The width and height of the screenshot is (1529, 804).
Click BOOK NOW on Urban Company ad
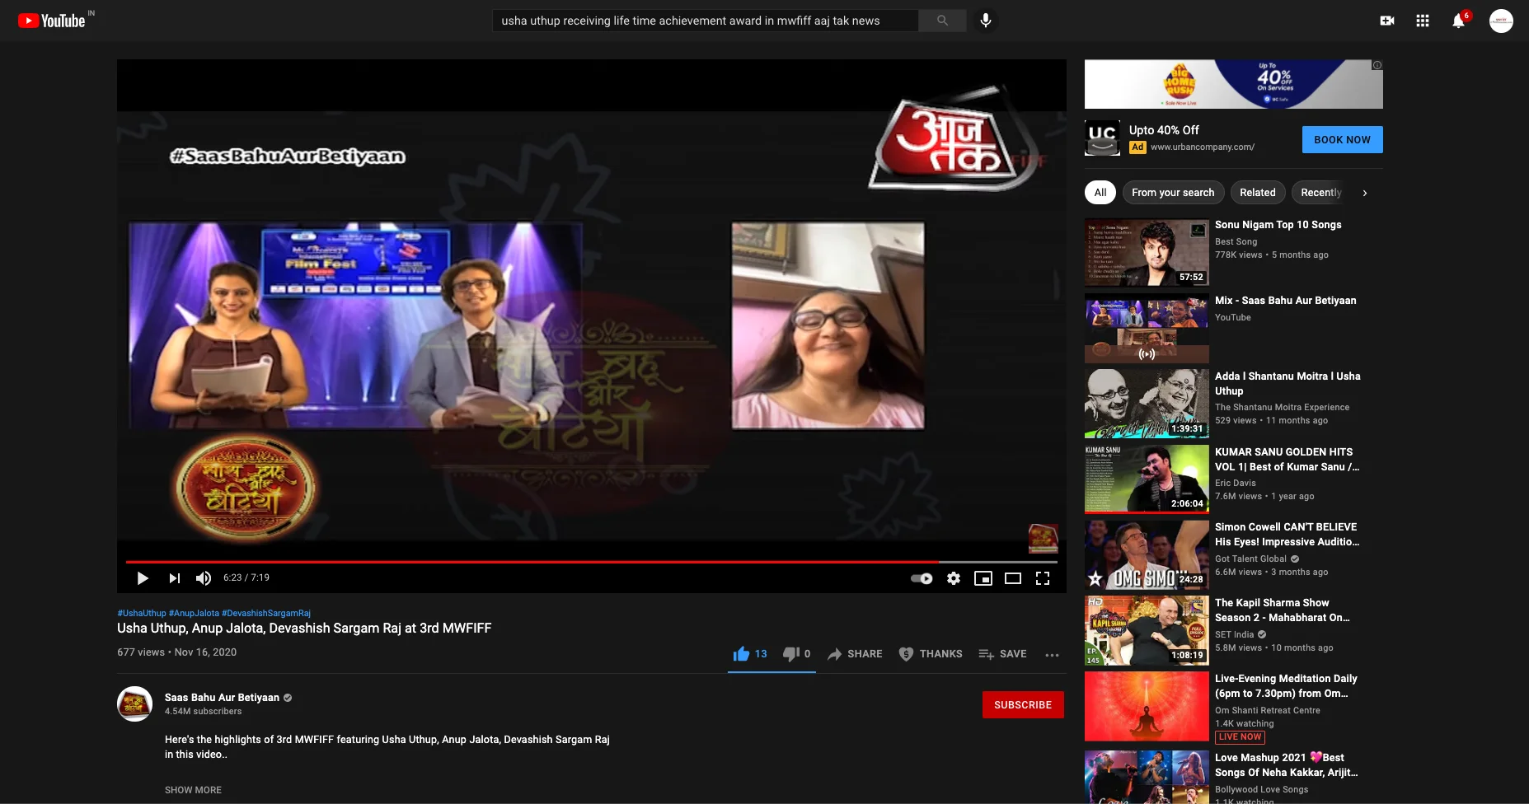[1342, 140]
